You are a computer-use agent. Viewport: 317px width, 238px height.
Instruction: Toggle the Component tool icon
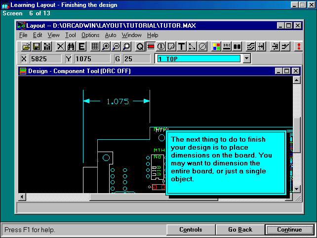150,46
